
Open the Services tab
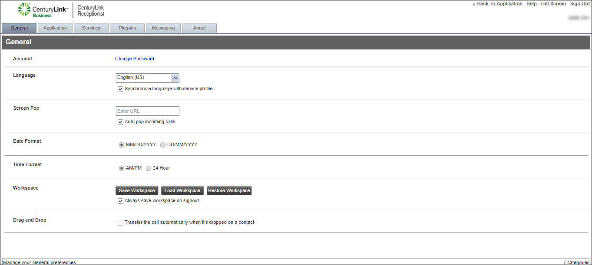(91, 28)
